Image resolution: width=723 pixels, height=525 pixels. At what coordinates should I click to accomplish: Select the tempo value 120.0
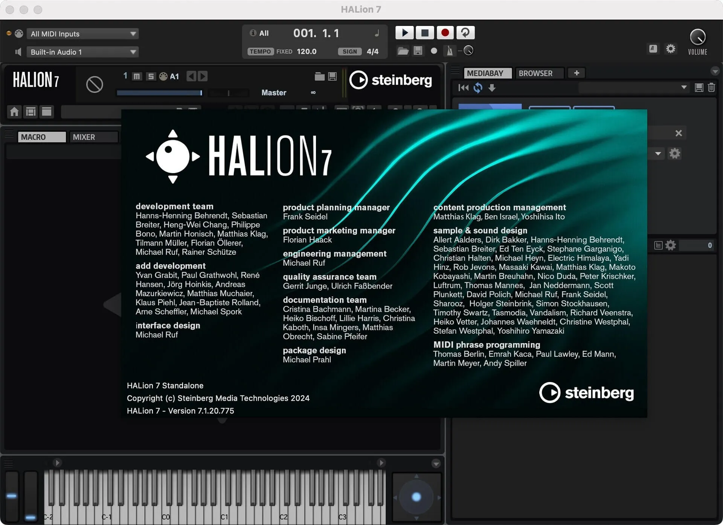pos(307,52)
